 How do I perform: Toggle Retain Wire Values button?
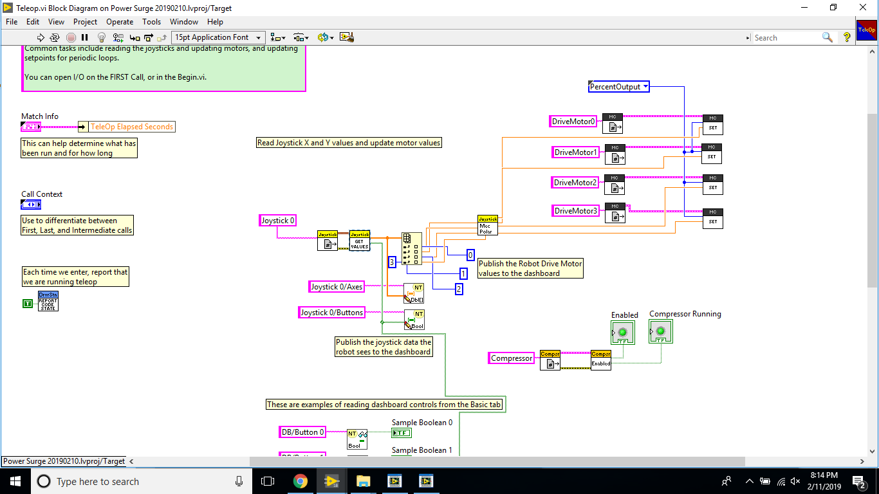[118, 37]
